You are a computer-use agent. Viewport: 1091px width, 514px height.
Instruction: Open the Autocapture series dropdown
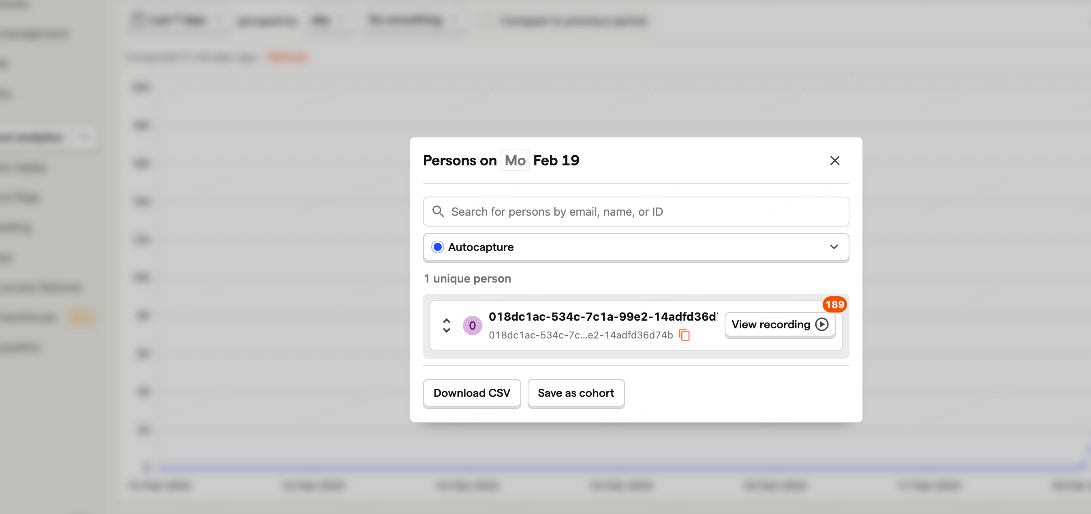[x=635, y=247]
